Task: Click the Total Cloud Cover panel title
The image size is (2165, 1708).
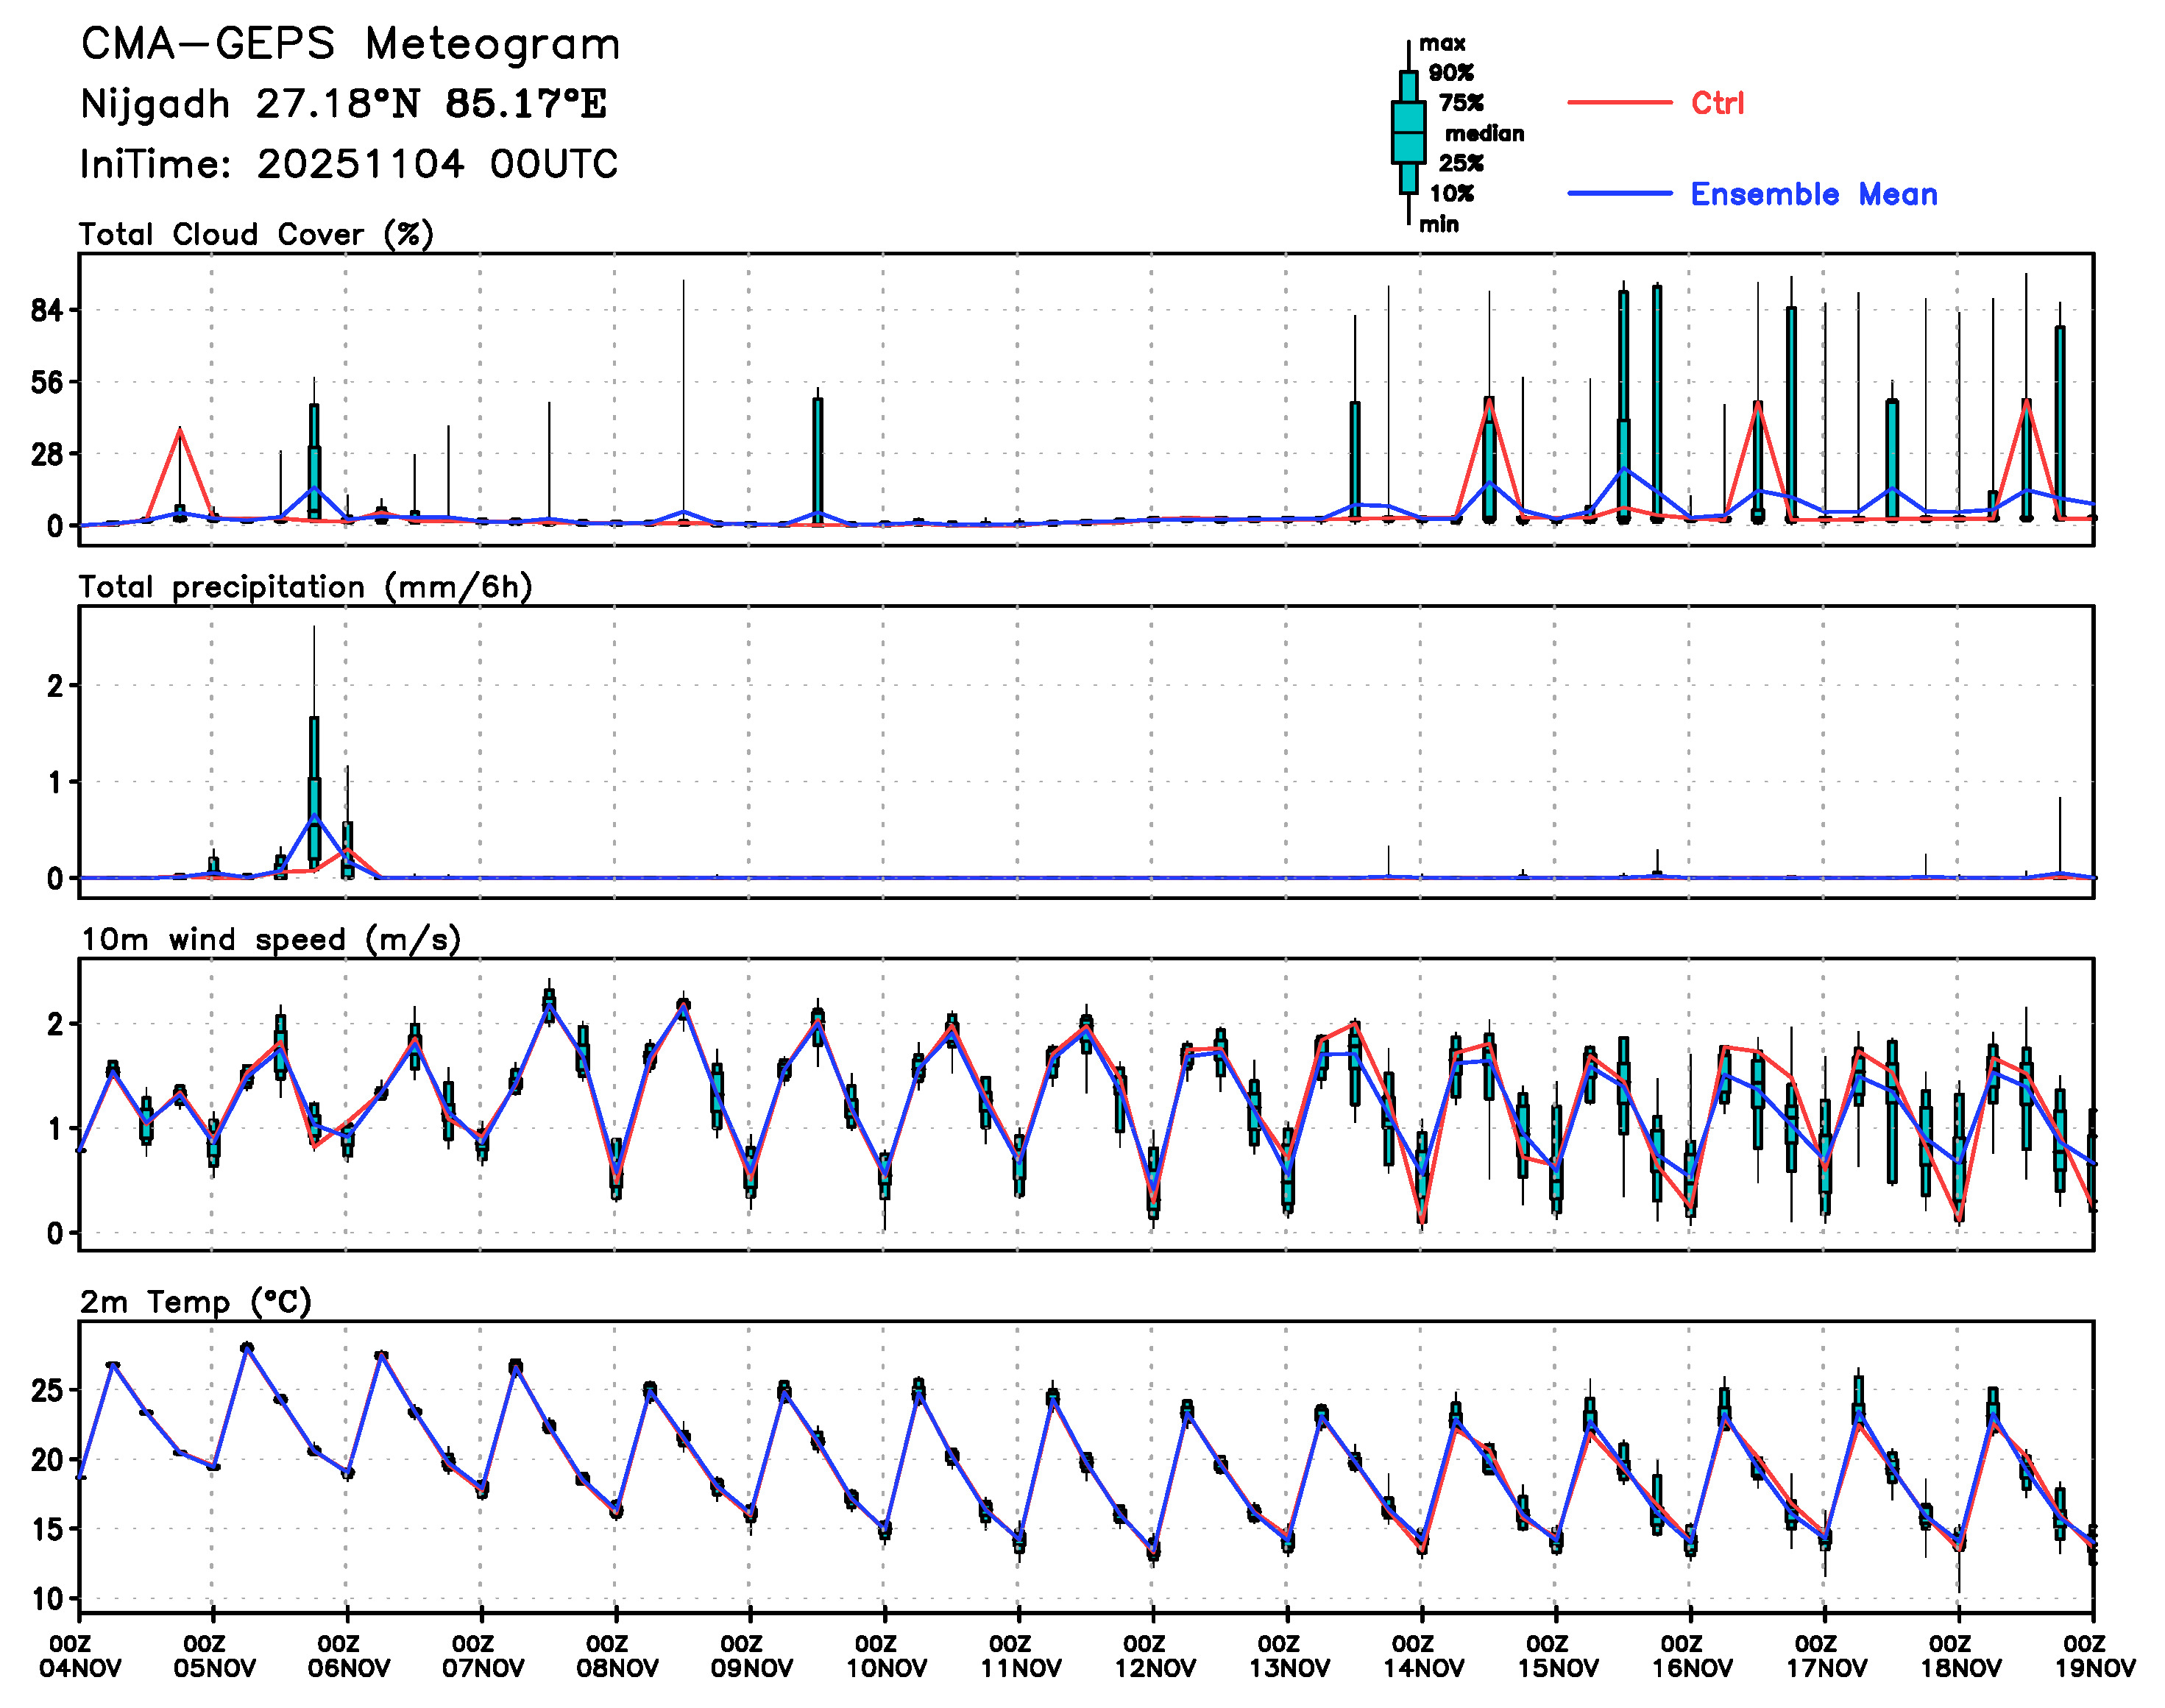Action: 256,235
